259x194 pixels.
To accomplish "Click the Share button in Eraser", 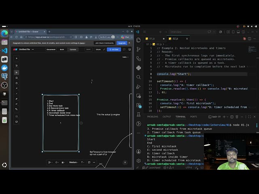I will pyautogui.click(x=98, y=49).
